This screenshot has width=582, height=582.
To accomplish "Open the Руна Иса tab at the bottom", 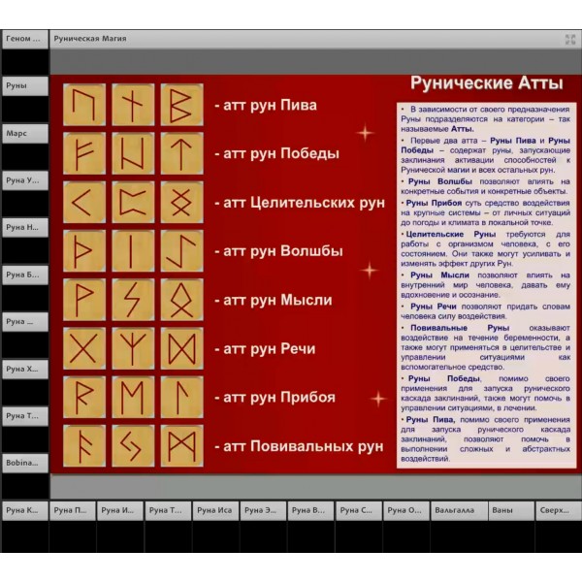I will [x=120, y=510].
